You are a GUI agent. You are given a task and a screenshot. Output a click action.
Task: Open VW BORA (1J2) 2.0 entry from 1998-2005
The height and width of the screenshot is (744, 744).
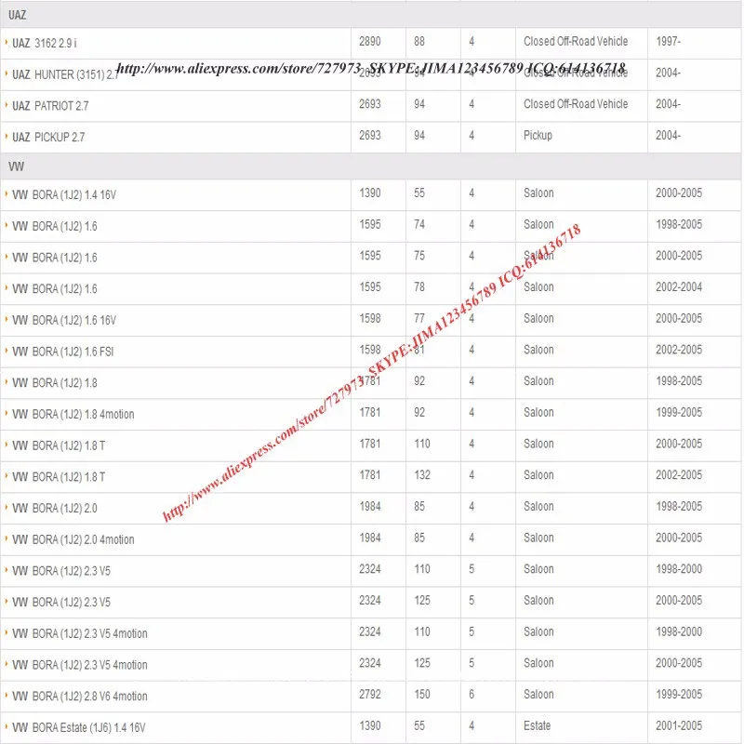55,508
